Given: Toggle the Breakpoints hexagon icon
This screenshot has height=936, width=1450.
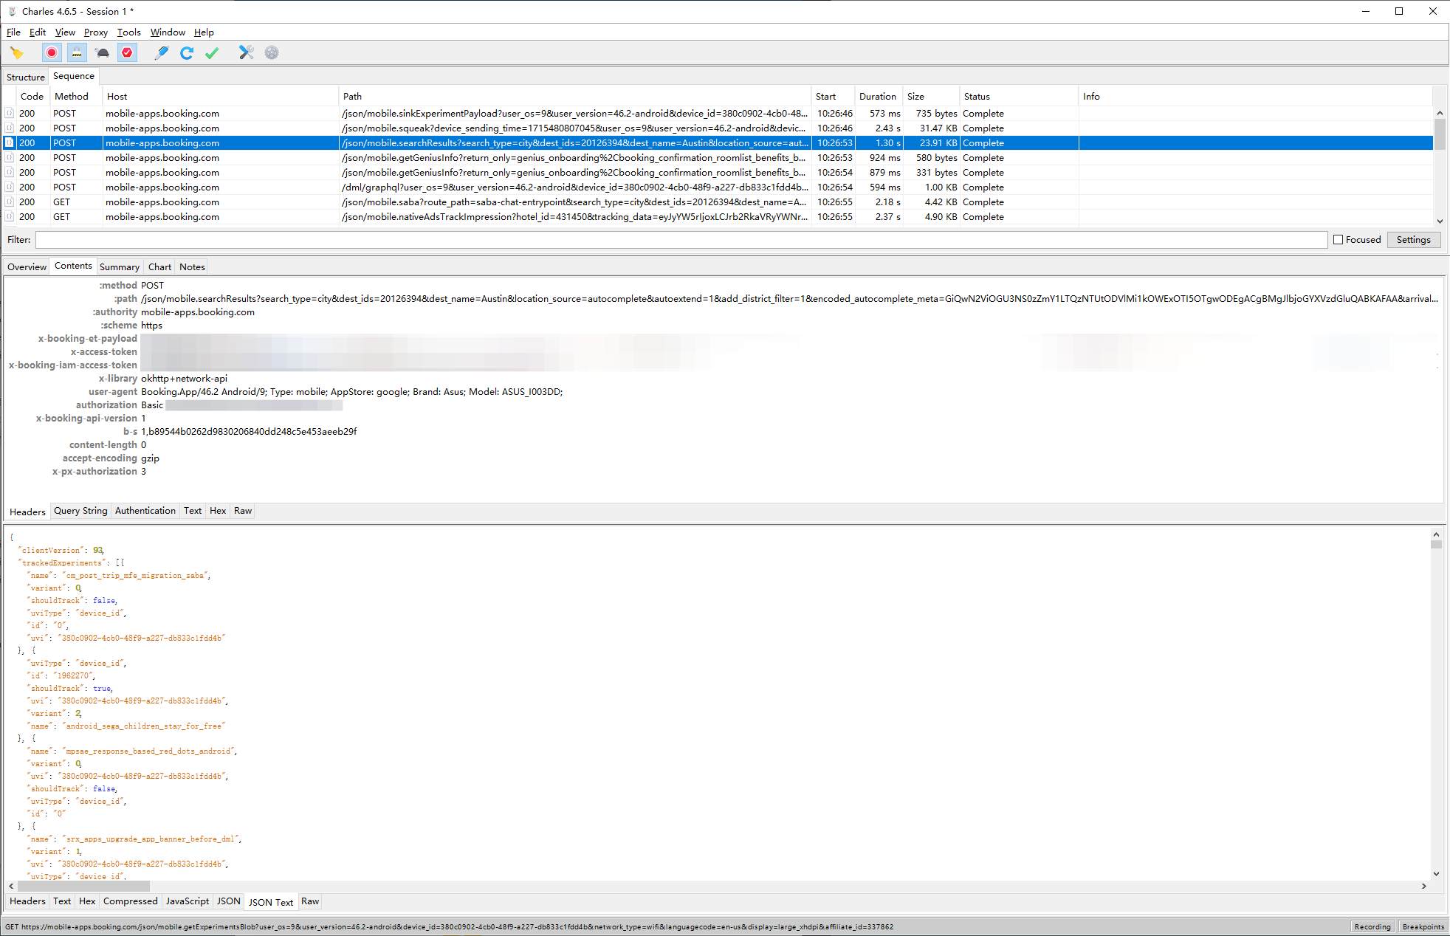Looking at the screenshot, I should [127, 52].
